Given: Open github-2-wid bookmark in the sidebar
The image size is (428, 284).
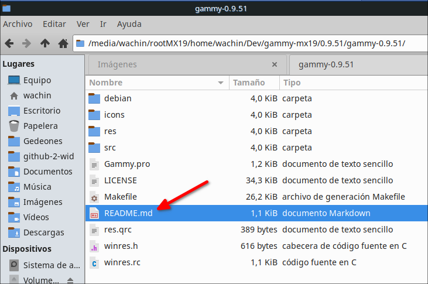Looking at the screenshot, I should coord(42,156).
